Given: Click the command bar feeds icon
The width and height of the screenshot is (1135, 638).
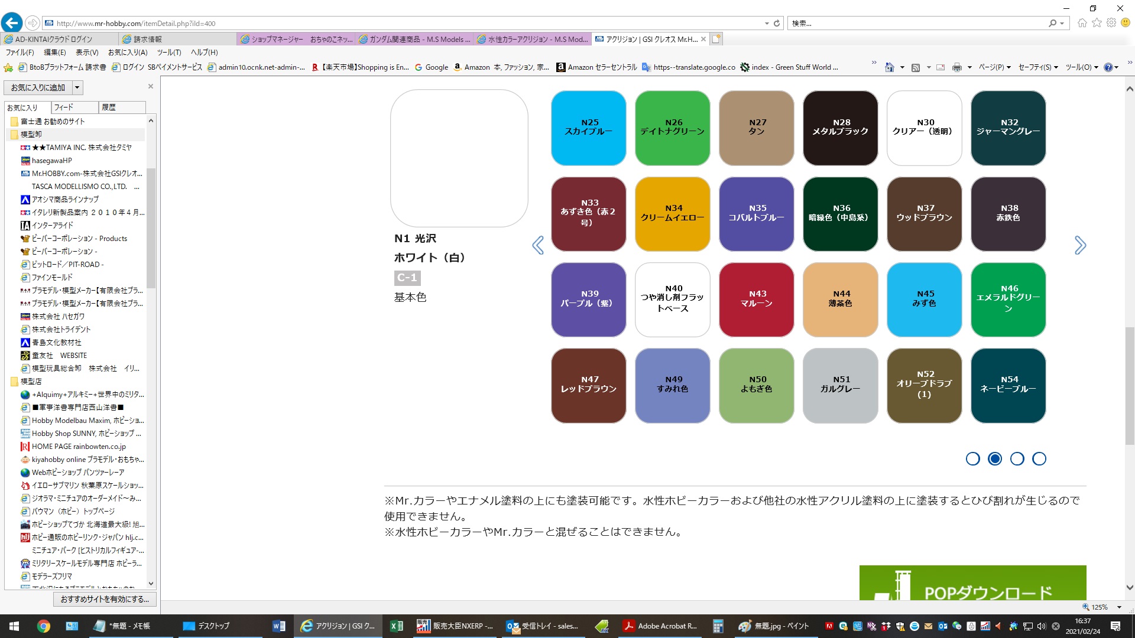Looking at the screenshot, I should [x=916, y=67].
